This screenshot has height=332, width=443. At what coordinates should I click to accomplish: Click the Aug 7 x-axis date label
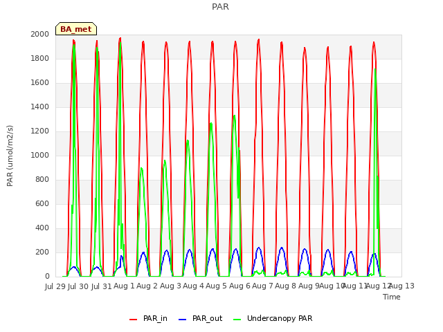click(262, 286)
